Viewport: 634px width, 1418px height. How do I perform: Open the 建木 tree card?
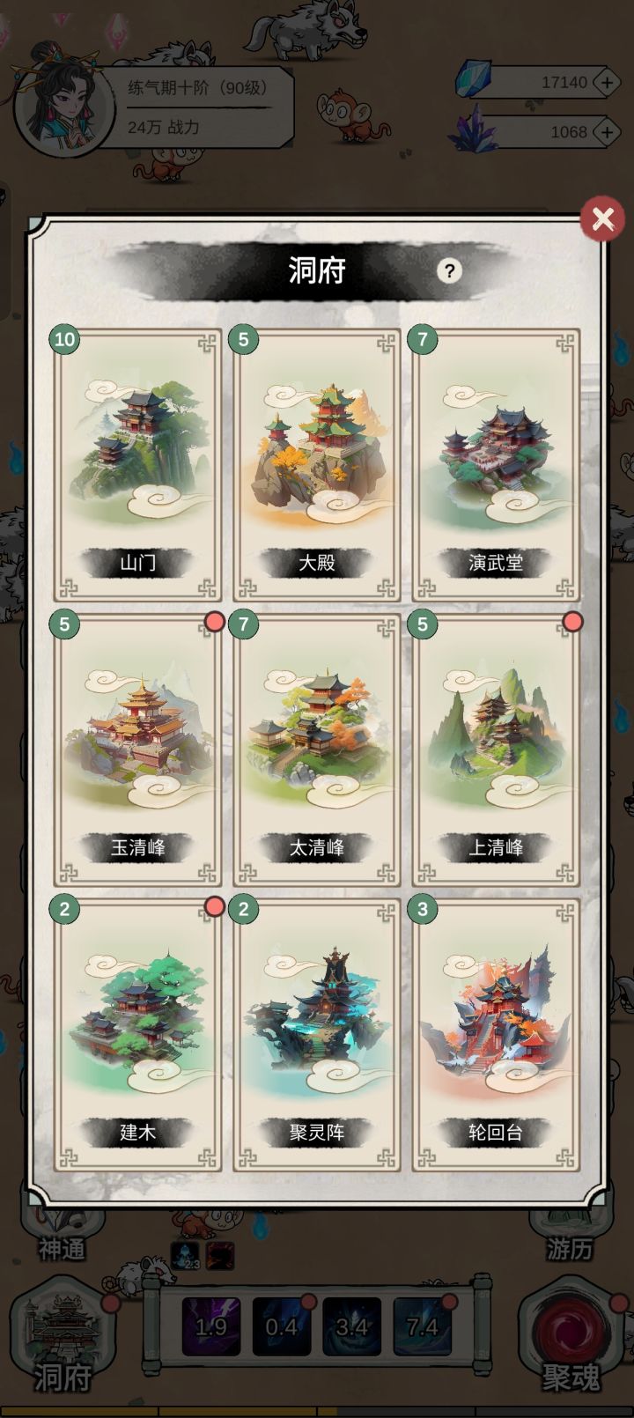tap(137, 1035)
